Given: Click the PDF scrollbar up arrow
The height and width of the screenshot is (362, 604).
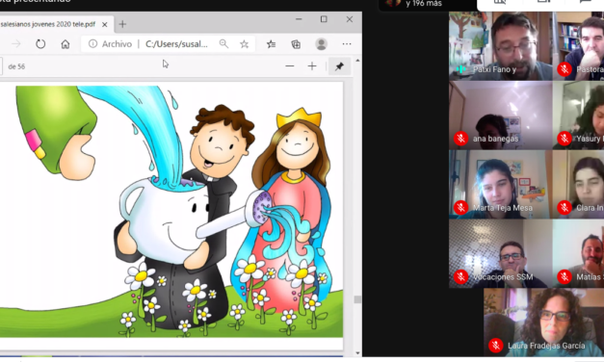Looking at the screenshot, I should click(357, 61).
